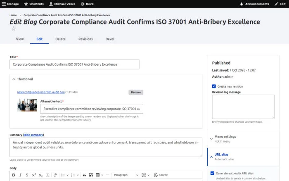Apply subscript formatting
Viewport: 289px width, 181px height.
click(40, 175)
